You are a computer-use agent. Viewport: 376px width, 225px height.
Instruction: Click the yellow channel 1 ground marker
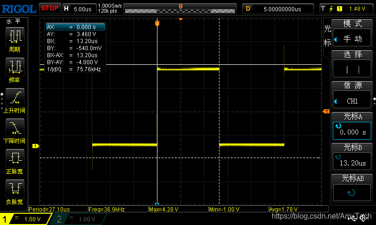[36, 146]
